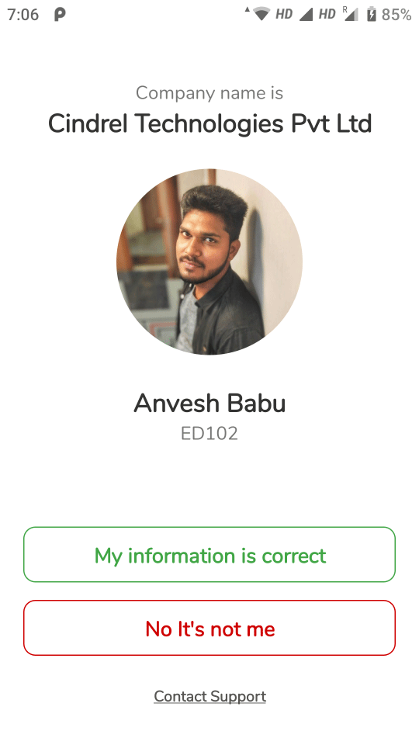Tap the second HD network label
The image size is (419, 745).
pyautogui.click(x=327, y=14)
